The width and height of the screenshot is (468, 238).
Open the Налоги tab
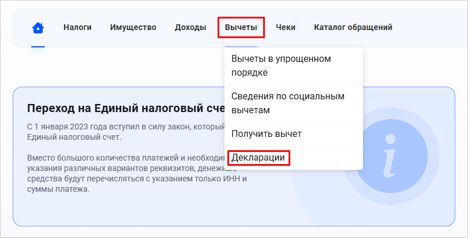pyautogui.click(x=77, y=27)
